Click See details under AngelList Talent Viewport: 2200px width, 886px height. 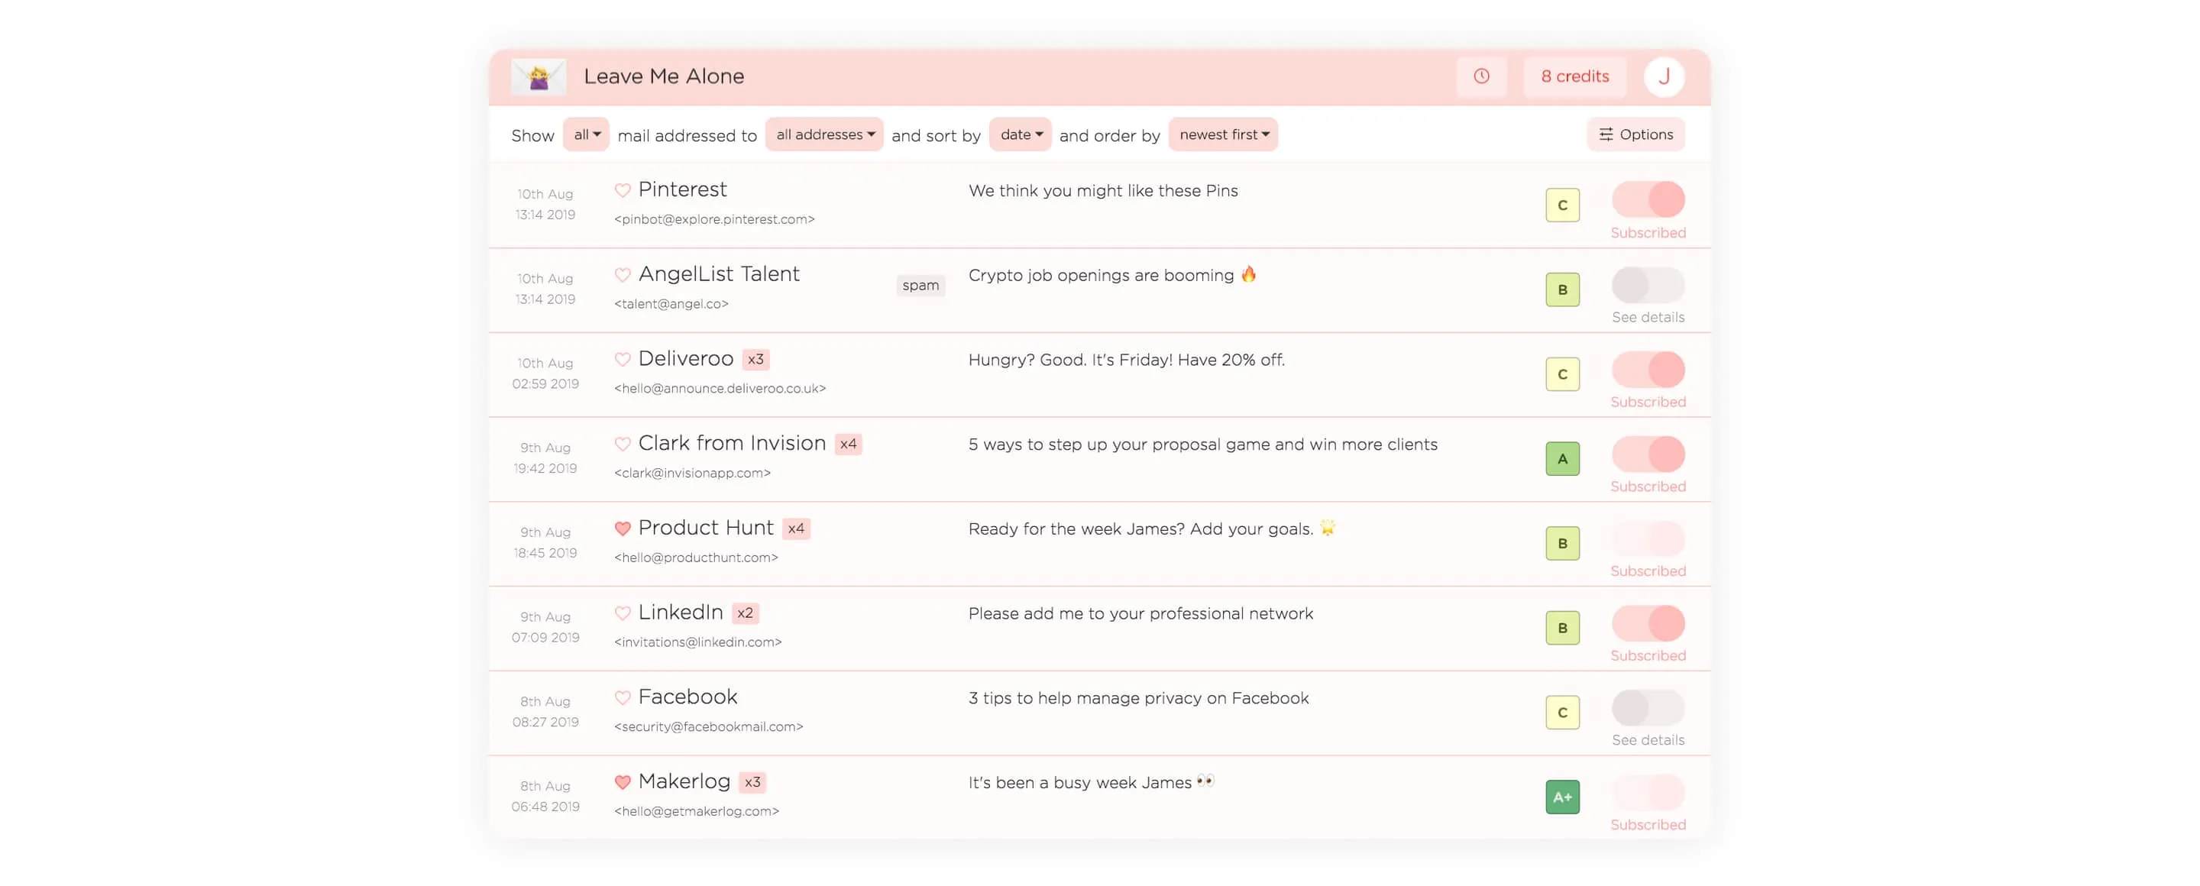click(1648, 318)
